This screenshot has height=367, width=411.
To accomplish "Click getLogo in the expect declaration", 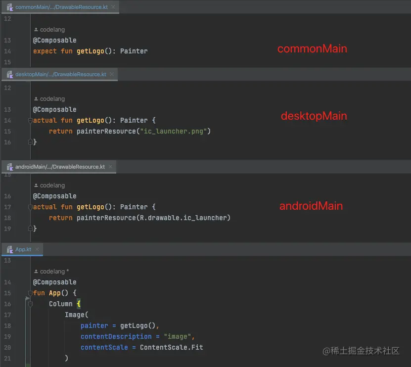I will tap(91, 51).
